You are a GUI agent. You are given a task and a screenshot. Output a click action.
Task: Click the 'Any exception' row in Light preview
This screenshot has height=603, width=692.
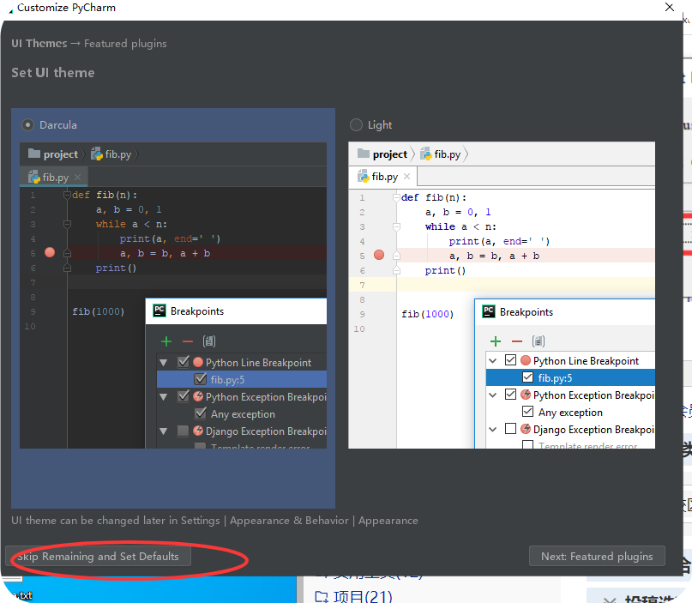click(x=570, y=412)
